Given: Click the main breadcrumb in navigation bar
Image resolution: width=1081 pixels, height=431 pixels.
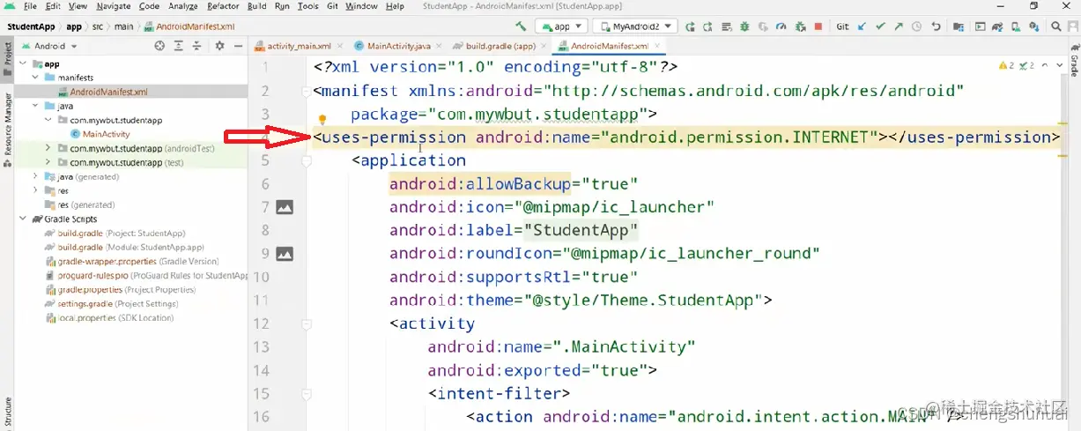Looking at the screenshot, I should pyautogui.click(x=122, y=26).
